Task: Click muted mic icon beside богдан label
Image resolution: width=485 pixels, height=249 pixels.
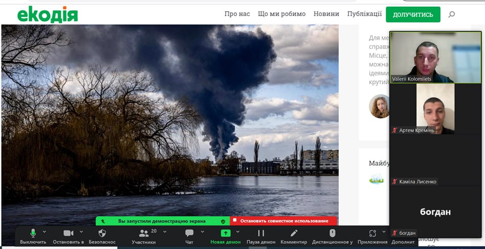Action: coord(394,233)
